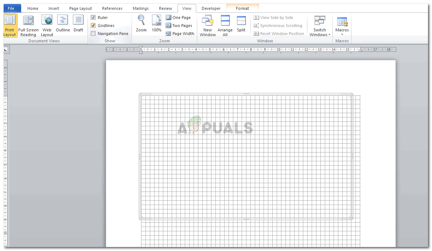The height and width of the screenshot is (251, 432).
Task: Switch to the Page Layout tab
Action: click(81, 8)
